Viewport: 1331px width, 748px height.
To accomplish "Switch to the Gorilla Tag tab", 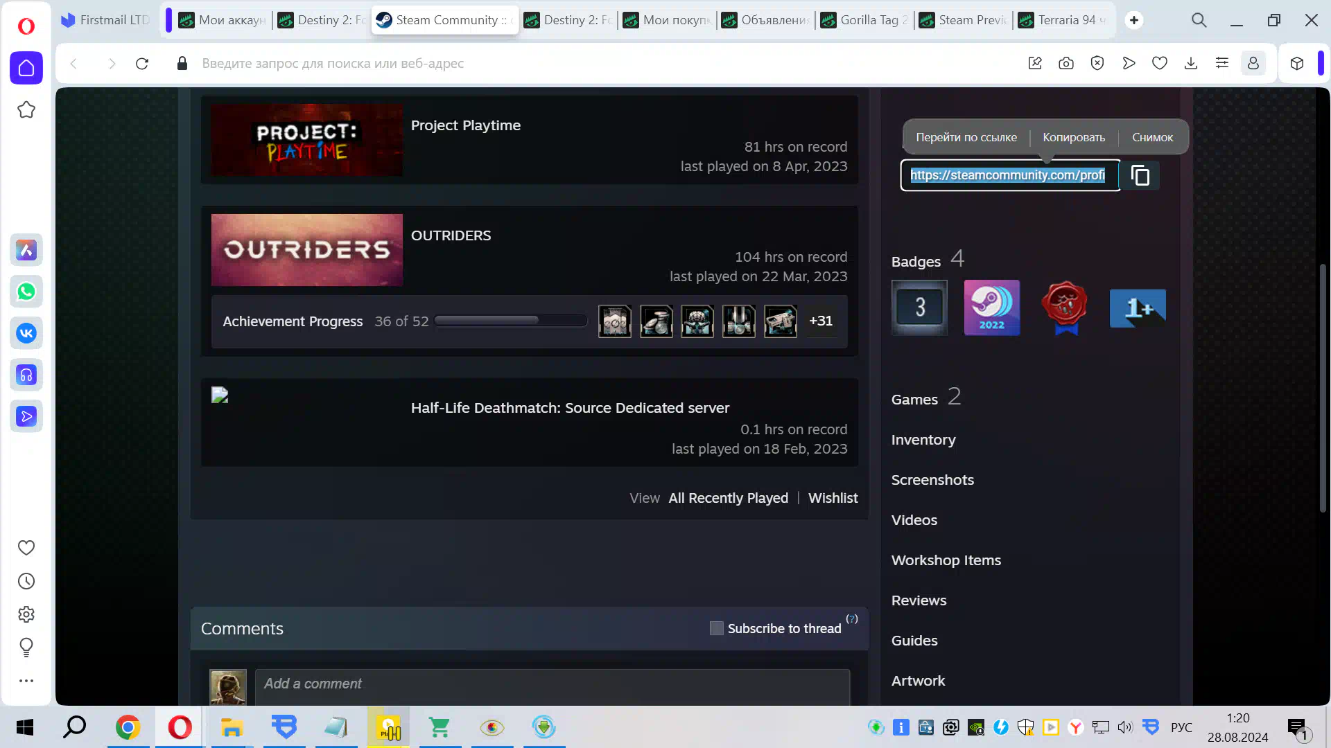I will tap(864, 20).
